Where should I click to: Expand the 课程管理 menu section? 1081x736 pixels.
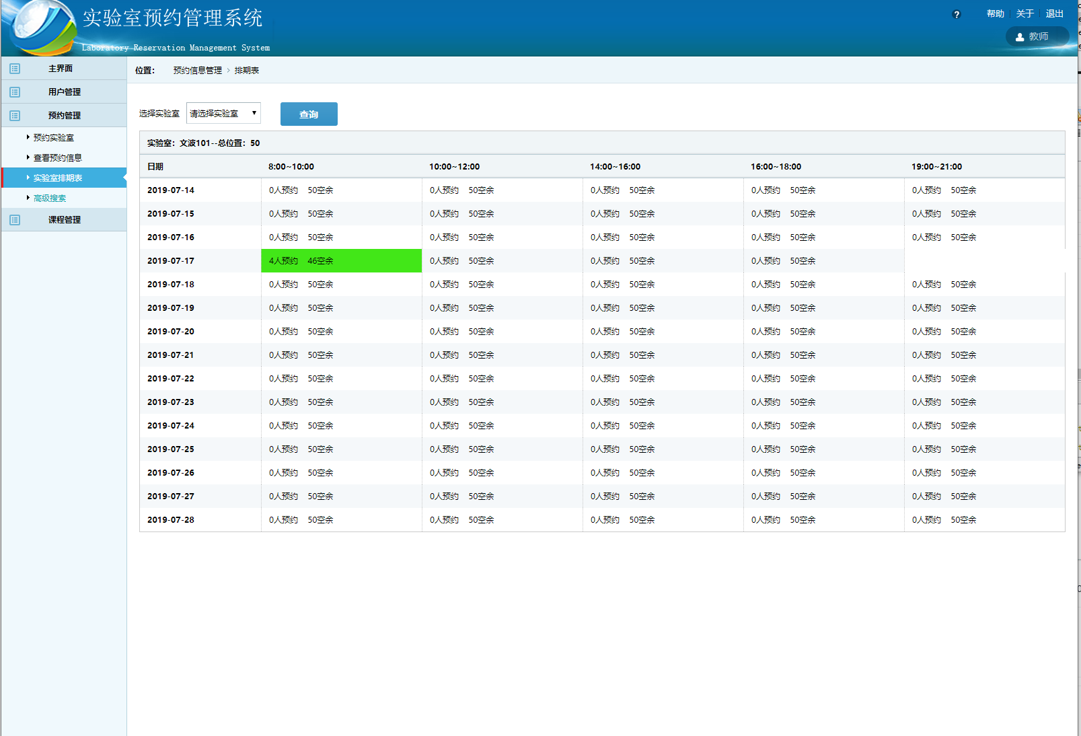coord(65,220)
